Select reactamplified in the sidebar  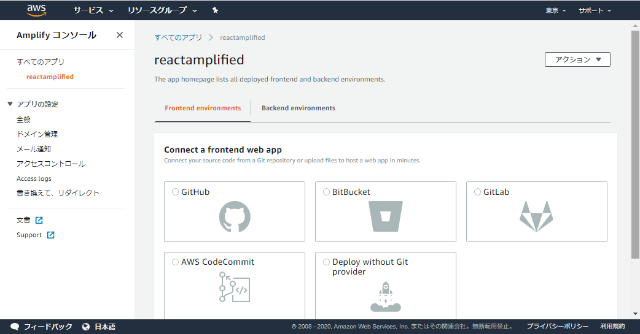pos(50,77)
